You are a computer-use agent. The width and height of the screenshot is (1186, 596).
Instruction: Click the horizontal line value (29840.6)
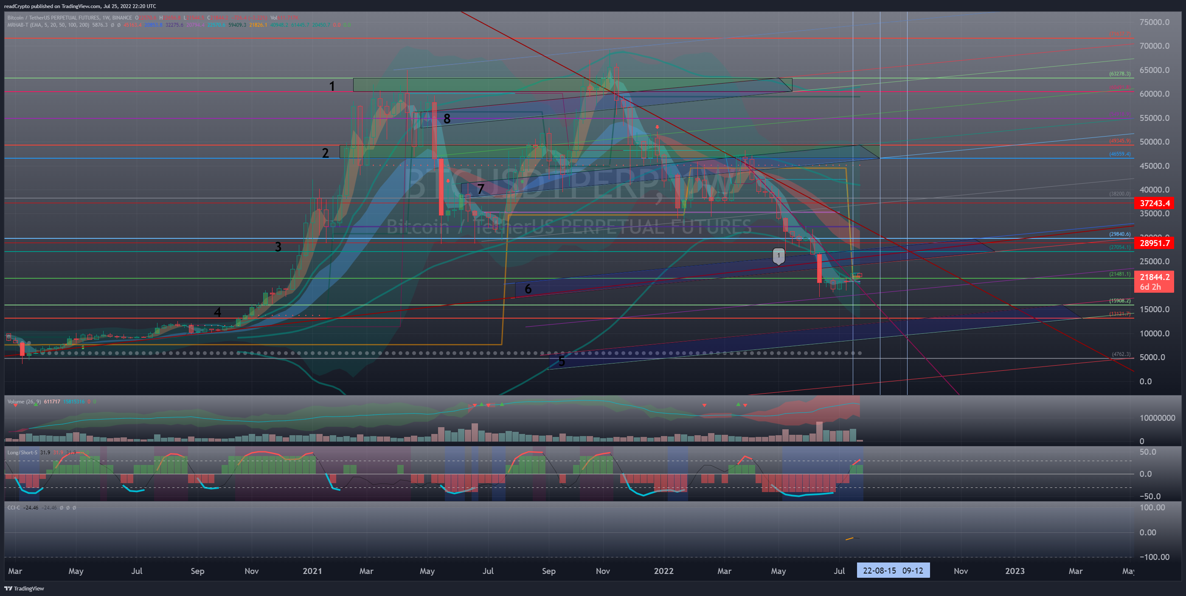pos(1120,234)
